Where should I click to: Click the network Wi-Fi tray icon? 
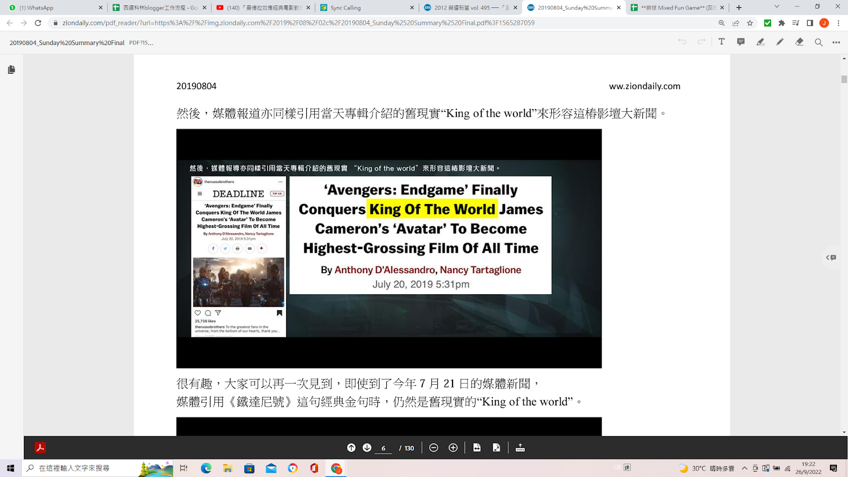point(788,468)
